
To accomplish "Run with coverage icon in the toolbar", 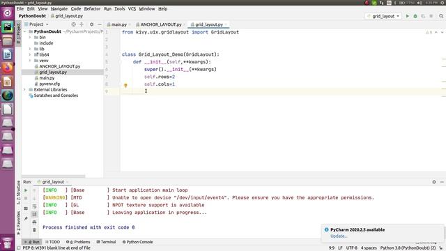I will (x=423, y=16).
